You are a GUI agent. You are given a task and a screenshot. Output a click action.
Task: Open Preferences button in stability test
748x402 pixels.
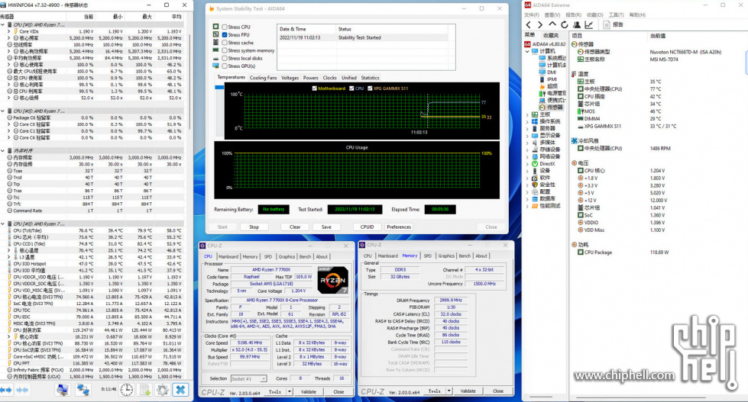pyautogui.click(x=399, y=227)
